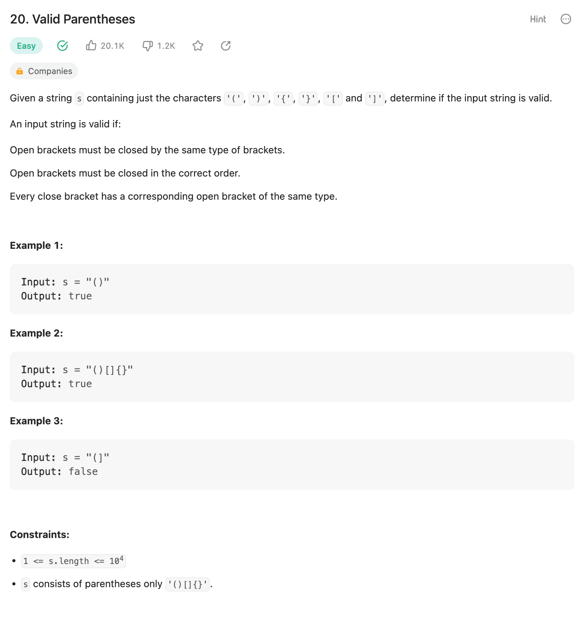Click the green solved checkmark icon
This screenshot has width=588, height=617.
62,46
